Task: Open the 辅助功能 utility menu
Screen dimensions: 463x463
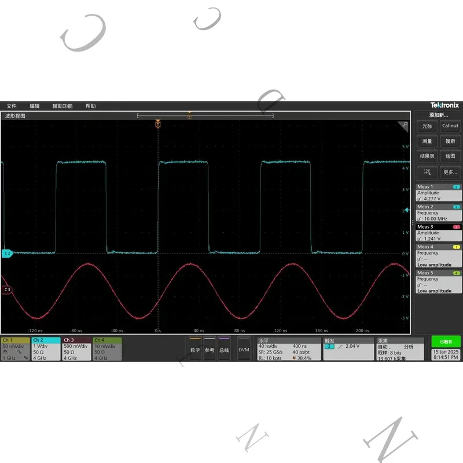Action: pyautogui.click(x=63, y=106)
